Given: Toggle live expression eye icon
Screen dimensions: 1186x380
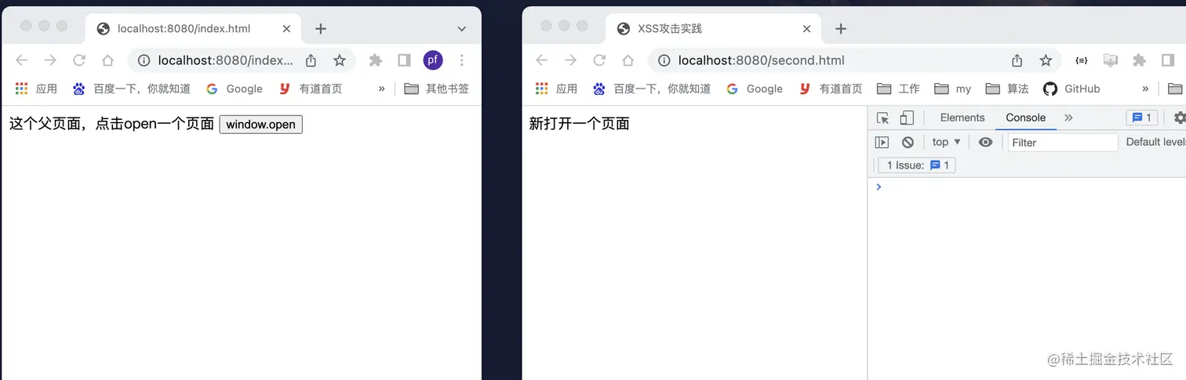Looking at the screenshot, I should [x=986, y=142].
